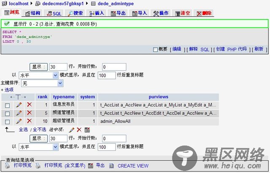Click the lower 显示 show button
Image resolution: width=270 pixels, height=173 pixels.
(38, 138)
